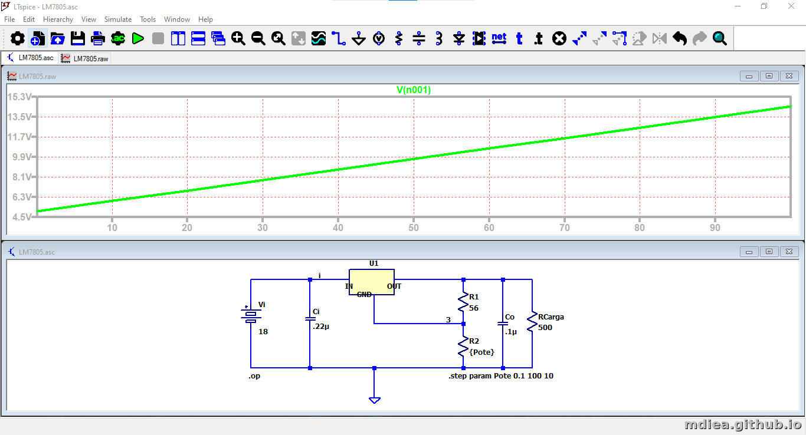Click the .op directive text
Viewport: 806px width, 435px height.
pos(254,375)
